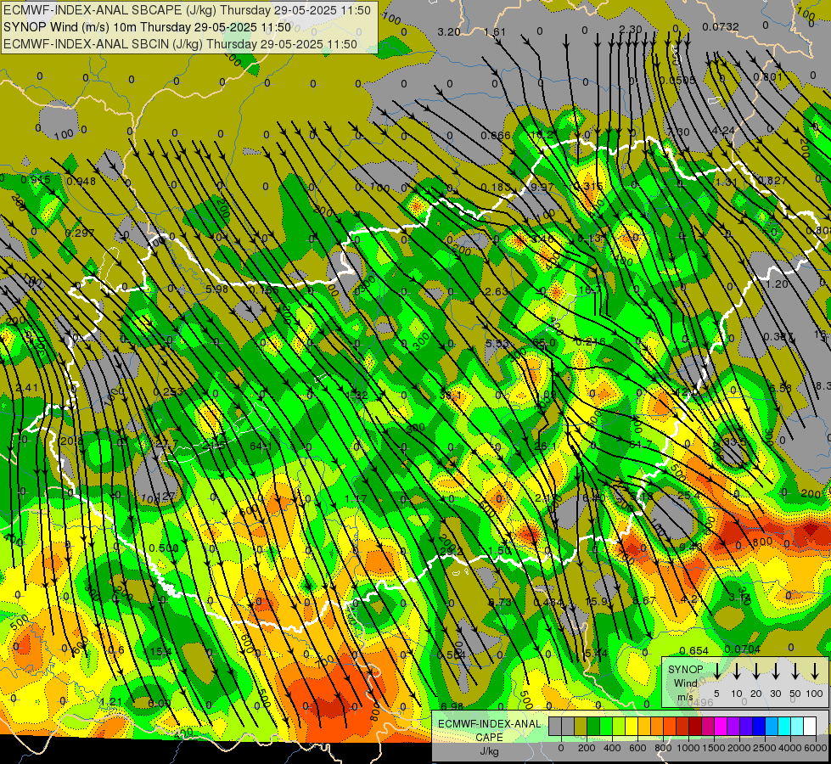Click the wind arrow above the 5 label

pyautogui.click(x=716, y=671)
